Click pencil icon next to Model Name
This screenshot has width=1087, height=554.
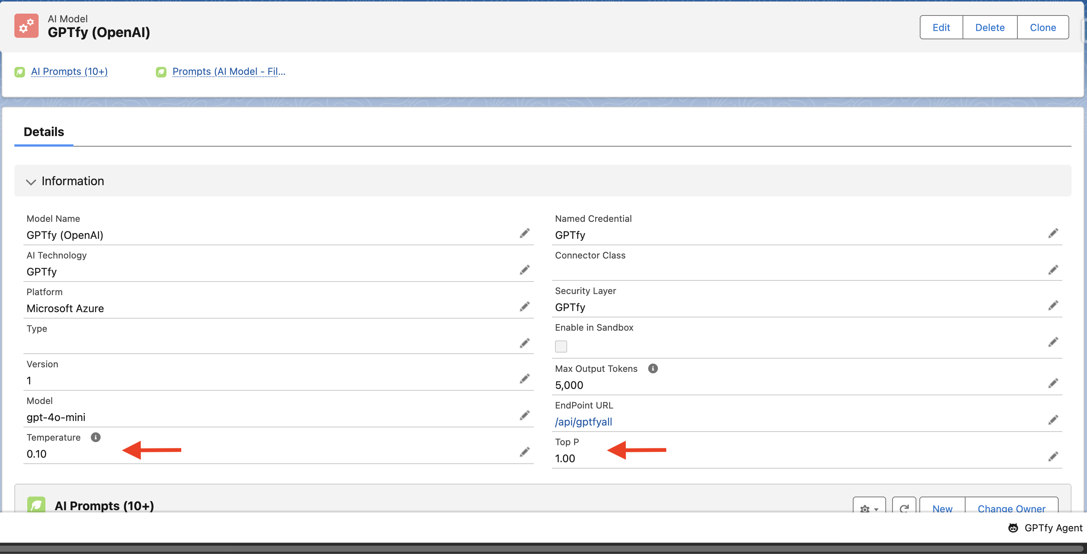[524, 233]
